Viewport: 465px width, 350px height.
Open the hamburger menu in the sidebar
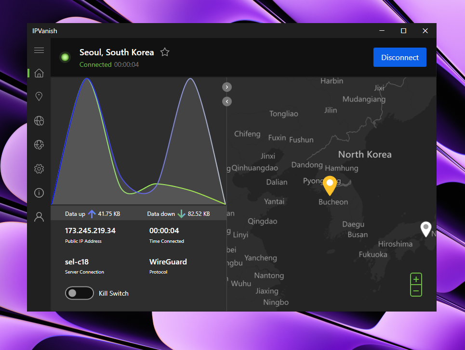[x=39, y=50]
